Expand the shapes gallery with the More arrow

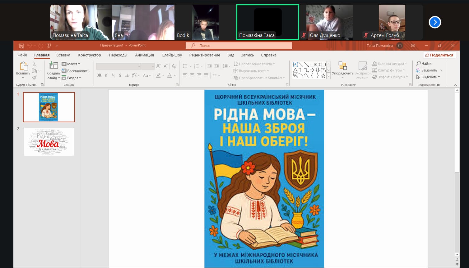328,76
